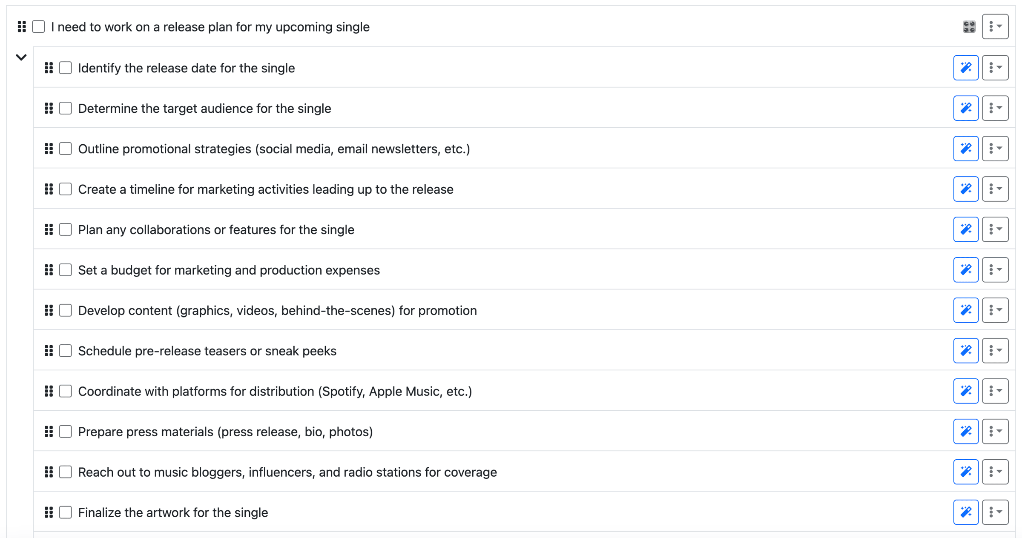Tick the Create a timeline for marketing checkbox
Screen dimensions: 1022x538
[x=65, y=189]
